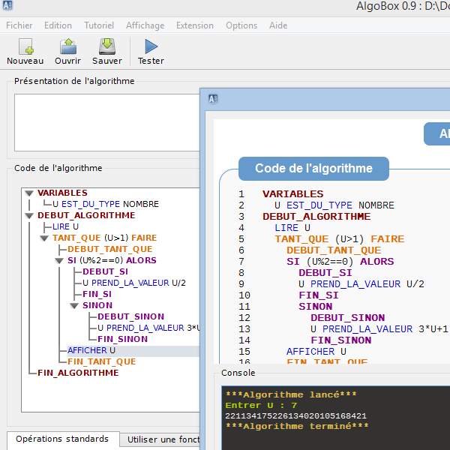Screen dimensions: 450x450
Task: Click the AlgoBox app icon in title bar
Action: point(7,6)
